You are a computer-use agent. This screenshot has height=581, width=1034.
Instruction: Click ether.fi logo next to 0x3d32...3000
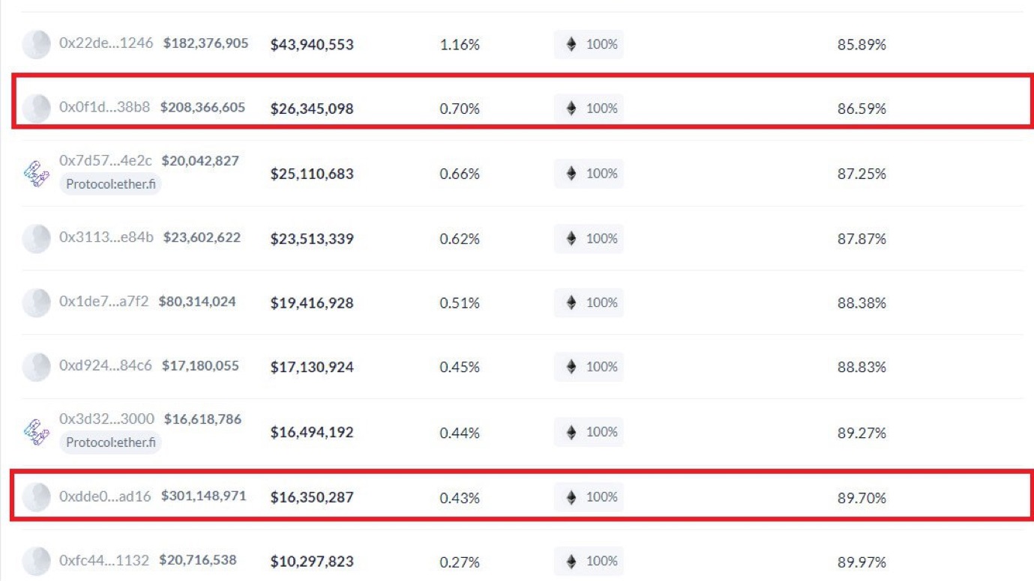click(36, 432)
